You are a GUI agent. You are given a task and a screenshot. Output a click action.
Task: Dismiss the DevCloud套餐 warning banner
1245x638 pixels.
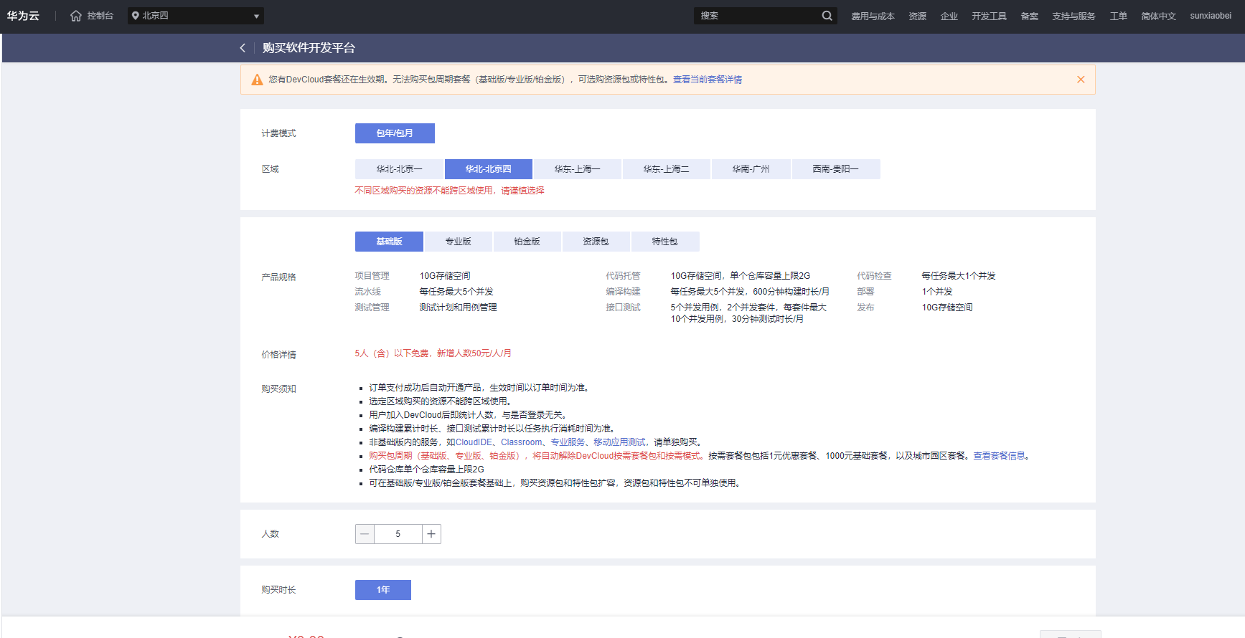coord(1081,80)
